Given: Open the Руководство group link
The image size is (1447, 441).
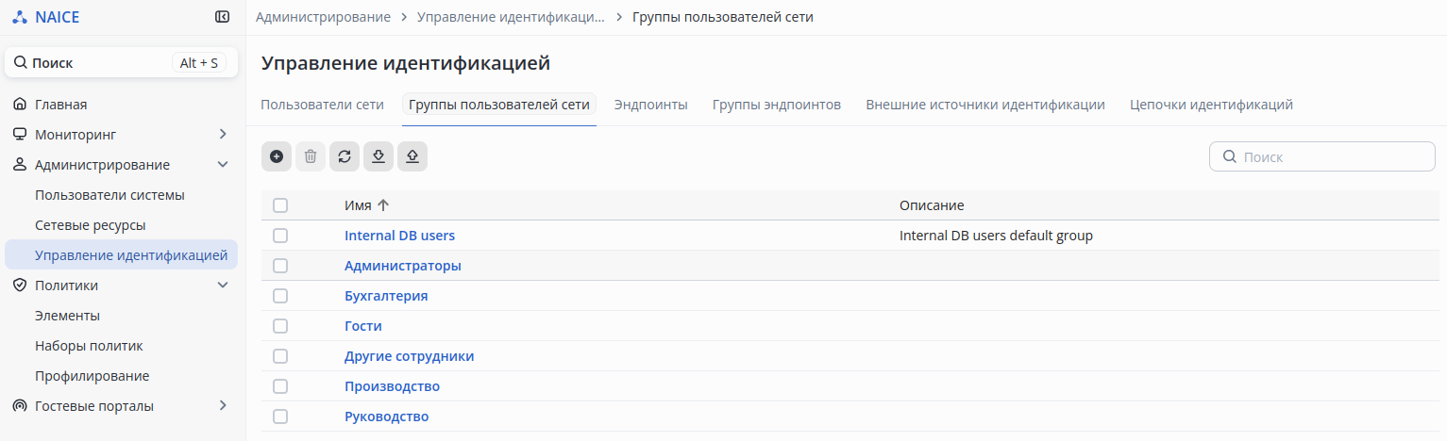Looking at the screenshot, I should 387,416.
